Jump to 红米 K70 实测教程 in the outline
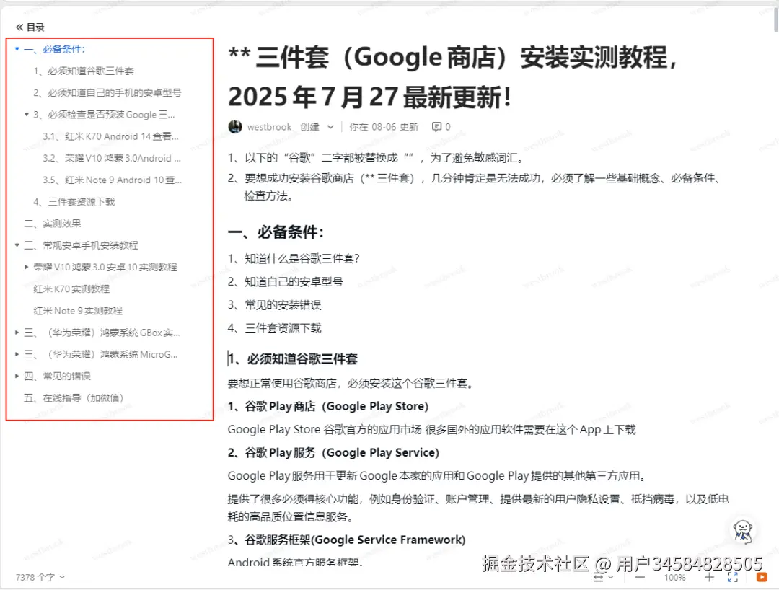 71,289
